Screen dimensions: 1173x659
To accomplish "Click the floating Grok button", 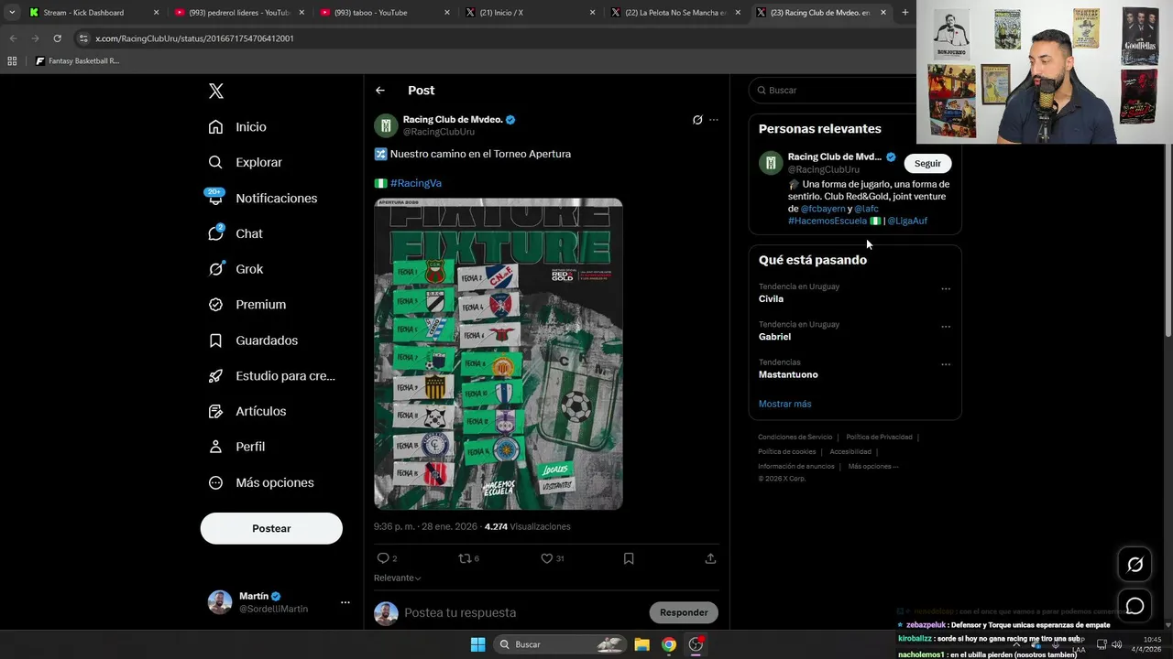I will 1135,565.
